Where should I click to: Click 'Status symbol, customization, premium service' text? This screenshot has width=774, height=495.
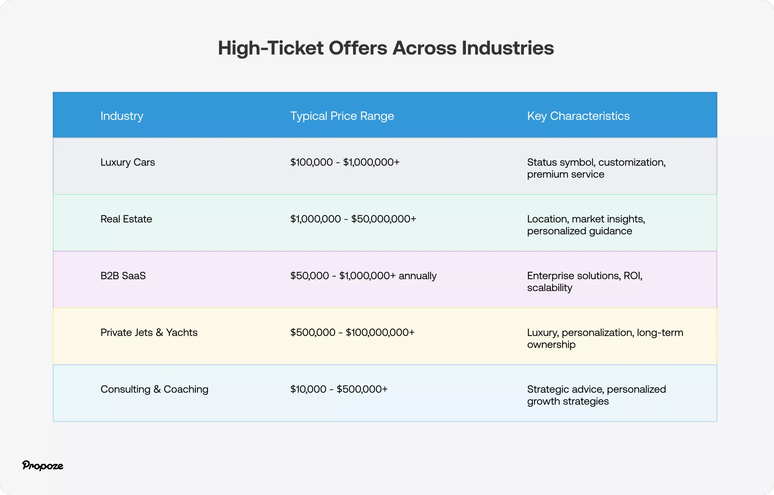[596, 168]
